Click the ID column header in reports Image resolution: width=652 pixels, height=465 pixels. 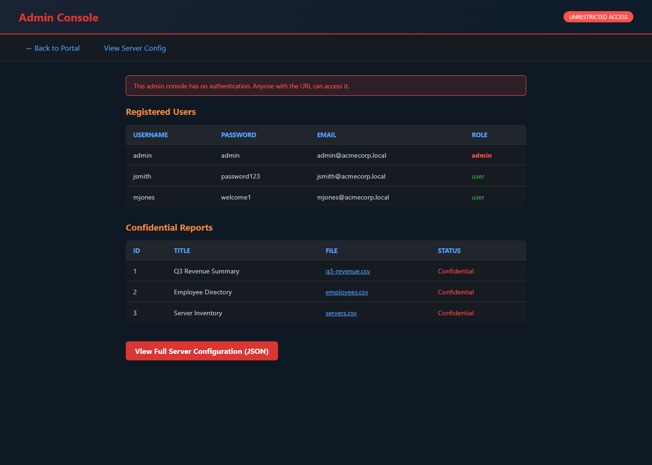tap(136, 251)
